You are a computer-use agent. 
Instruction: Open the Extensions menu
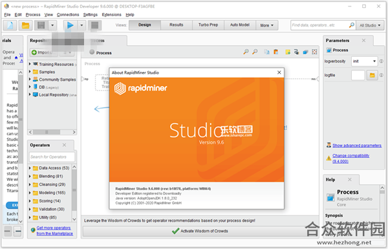(x=112, y=15)
